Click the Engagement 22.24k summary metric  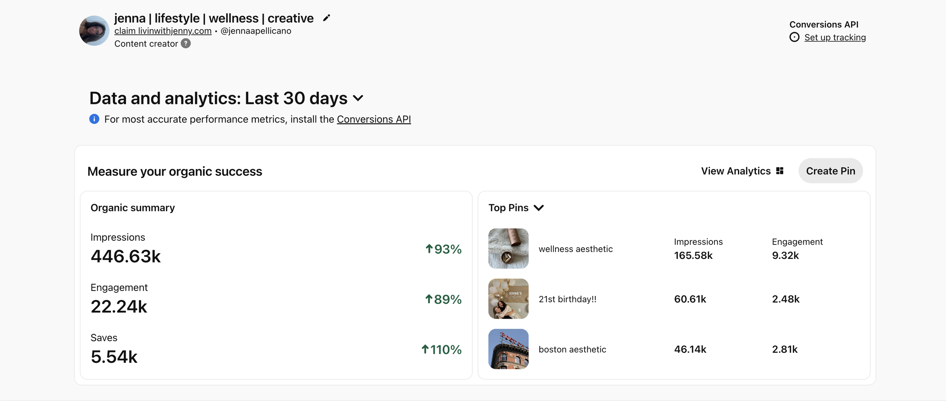119,306
